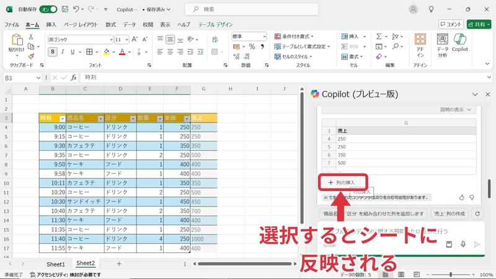The width and height of the screenshot is (496, 279).
Task: Click the thumbs down feedback icon
Action: tap(472, 197)
